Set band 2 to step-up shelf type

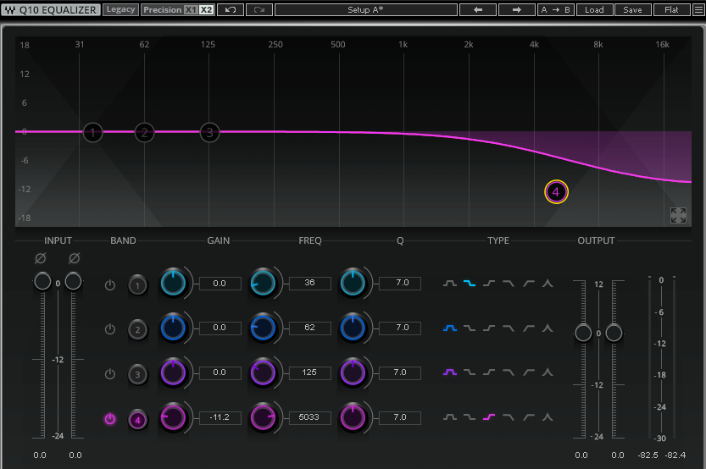tap(489, 328)
